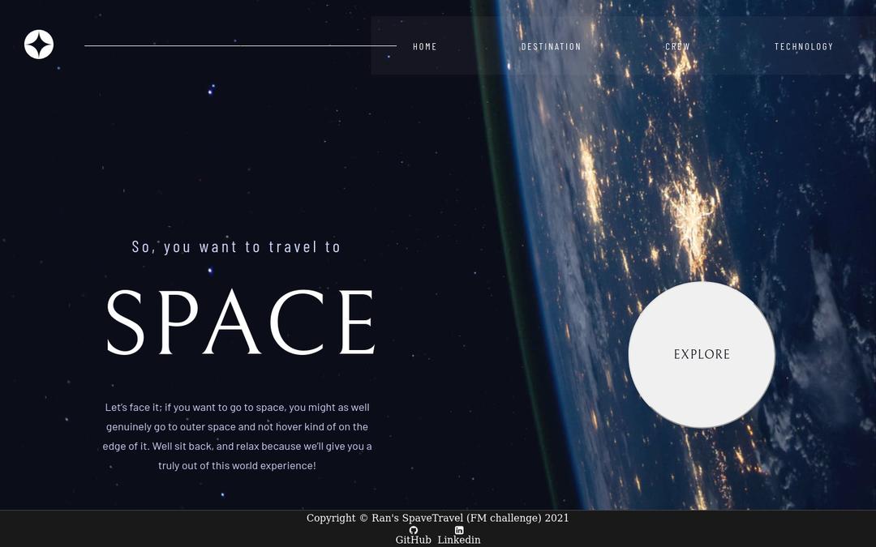This screenshot has height=547, width=876.
Task: Click the copyright notice in footer
Action: pos(437,518)
